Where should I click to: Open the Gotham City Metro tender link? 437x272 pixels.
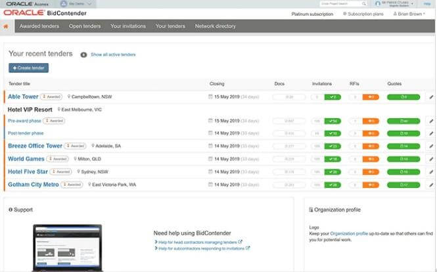[34, 185]
